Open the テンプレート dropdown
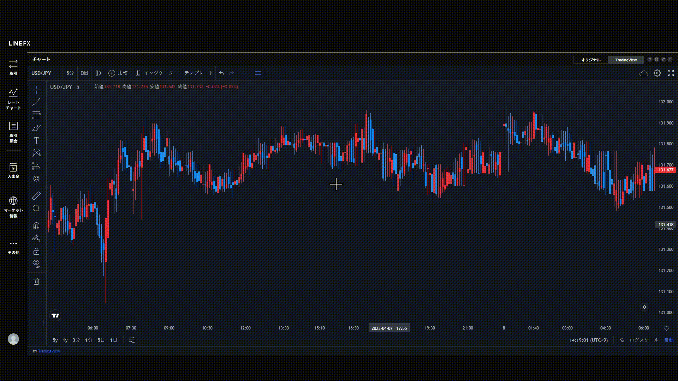This screenshot has width=678, height=381. pyautogui.click(x=199, y=73)
